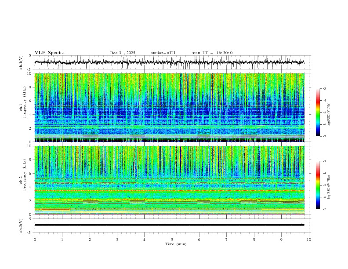Click the '-7' value on ch.1 colorbar
This screenshot has width=348, height=269.
tap(324, 136)
